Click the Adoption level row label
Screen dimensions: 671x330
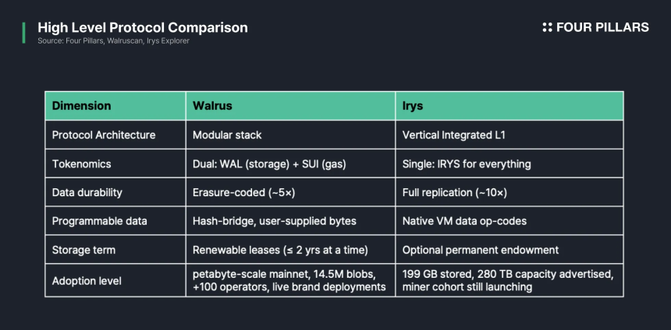87,281
